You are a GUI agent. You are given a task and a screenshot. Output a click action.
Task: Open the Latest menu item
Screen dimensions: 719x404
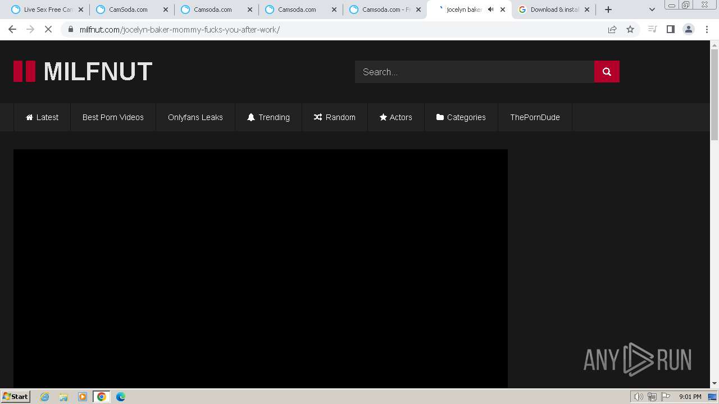click(x=42, y=117)
